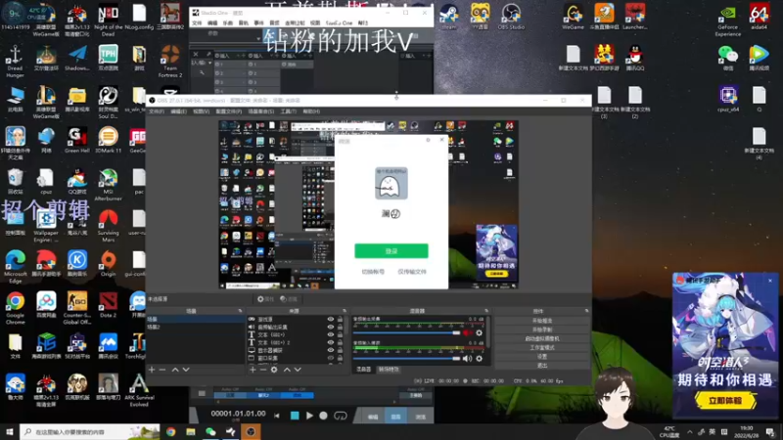The image size is (783, 440).
Task: Open OBS 场景集合(S) menu
Action: coord(260,111)
